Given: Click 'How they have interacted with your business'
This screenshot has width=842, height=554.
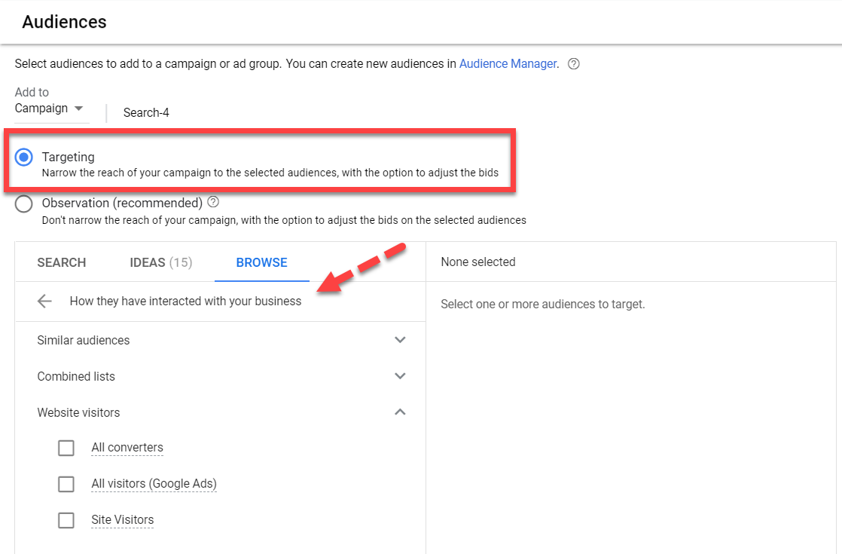Looking at the screenshot, I should click(186, 301).
